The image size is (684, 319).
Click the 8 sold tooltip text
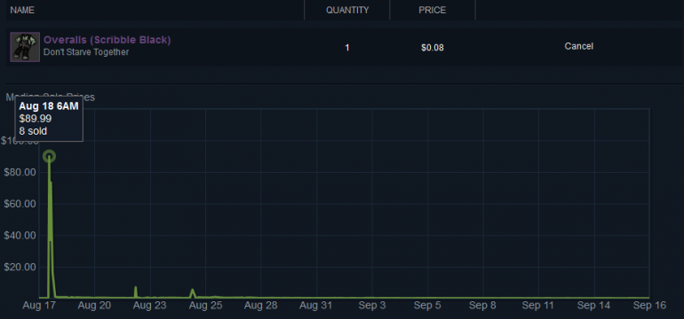33,131
